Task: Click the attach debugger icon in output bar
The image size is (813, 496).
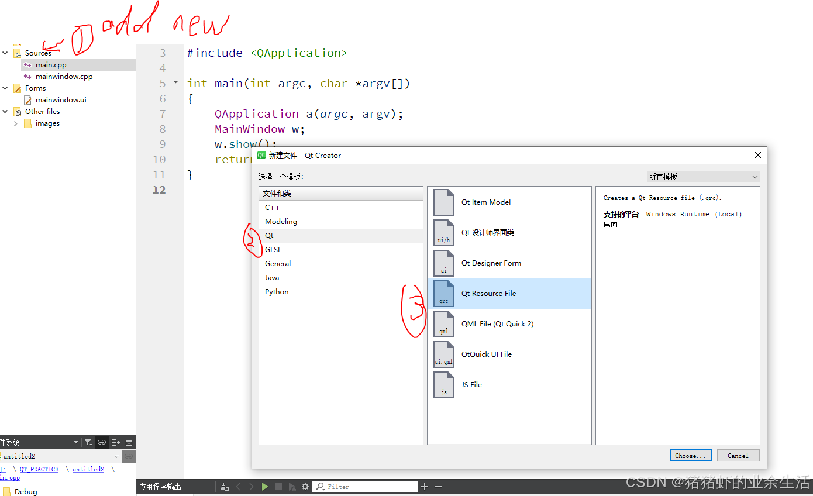Action: pyautogui.click(x=292, y=487)
